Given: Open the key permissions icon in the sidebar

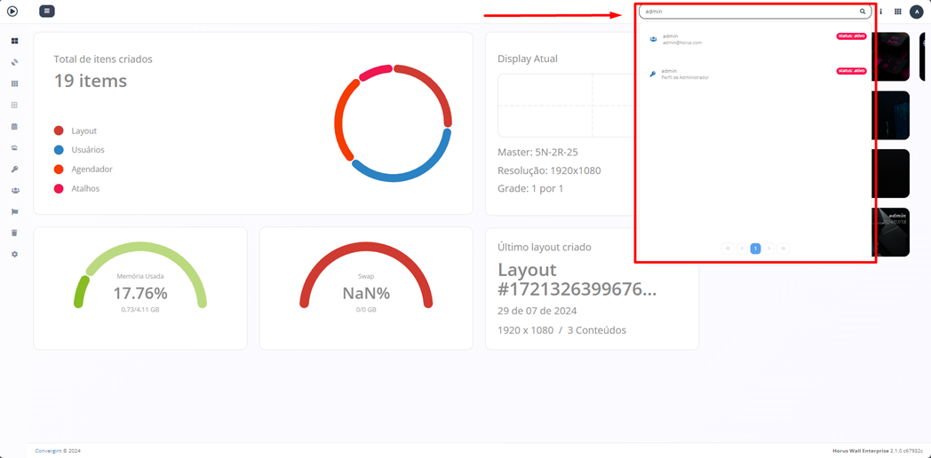Looking at the screenshot, I should coord(14,170).
